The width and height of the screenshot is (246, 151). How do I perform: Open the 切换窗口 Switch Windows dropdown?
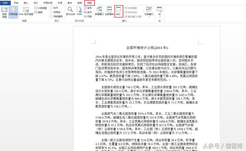[149, 12]
